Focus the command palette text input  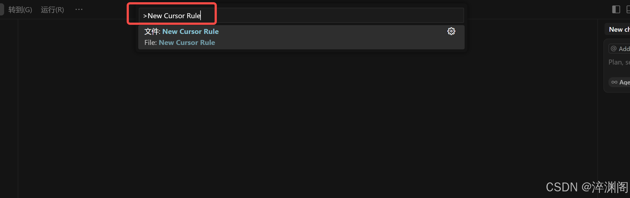click(301, 15)
